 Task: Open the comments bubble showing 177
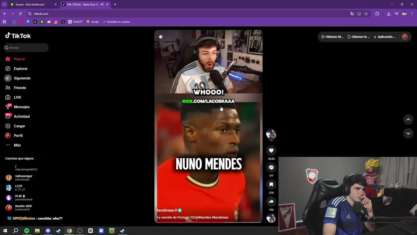(x=271, y=167)
